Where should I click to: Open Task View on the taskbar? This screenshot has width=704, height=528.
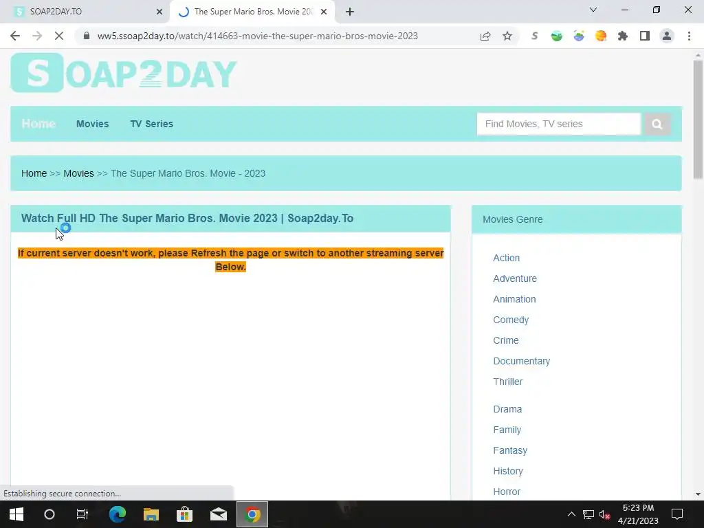82,514
